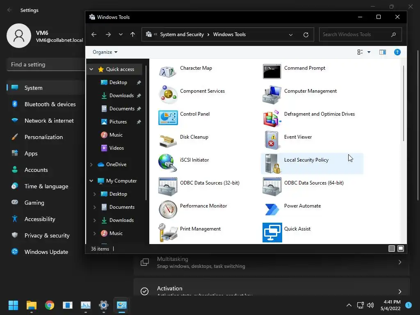Expand the OneDrive tree node

91,164
